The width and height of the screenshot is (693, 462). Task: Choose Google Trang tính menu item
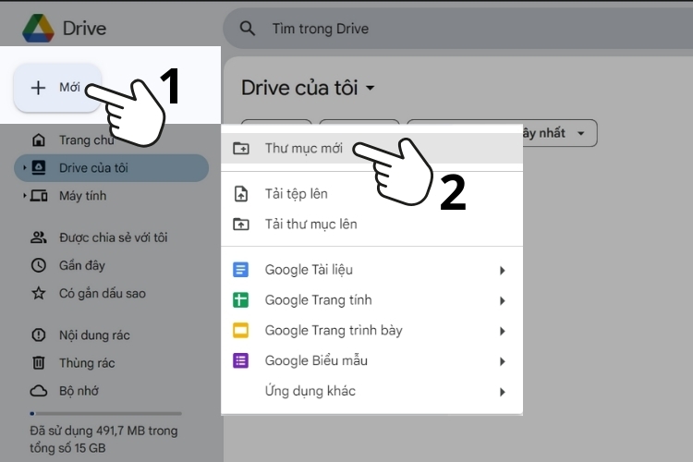(x=371, y=300)
